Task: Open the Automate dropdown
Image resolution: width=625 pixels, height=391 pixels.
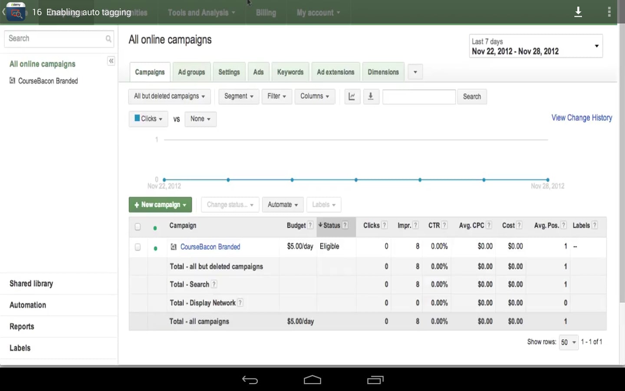Action: coord(283,205)
